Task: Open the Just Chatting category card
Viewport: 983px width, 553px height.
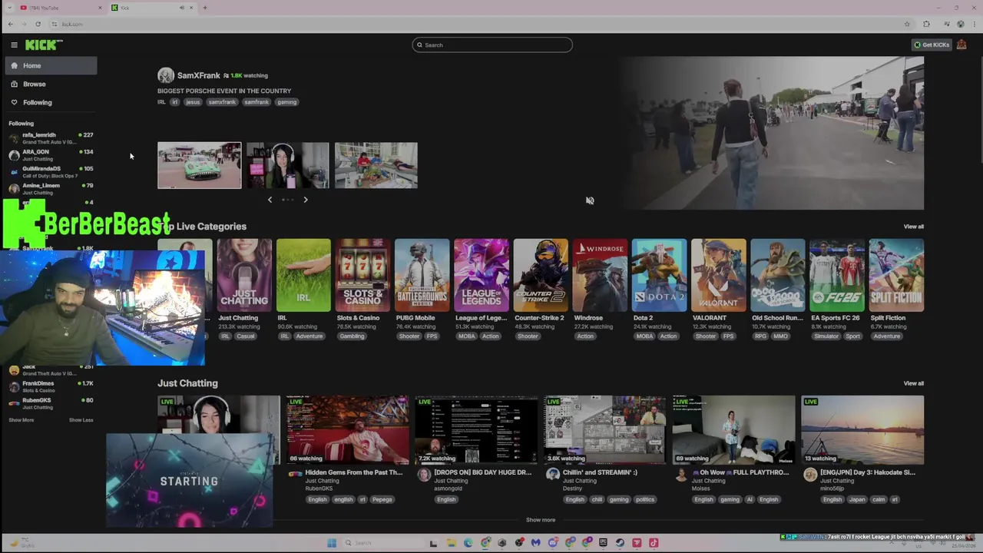Action: 244,275
